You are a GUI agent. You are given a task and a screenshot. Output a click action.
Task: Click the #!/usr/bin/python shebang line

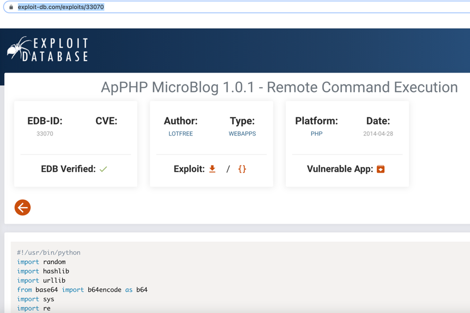[x=49, y=252]
